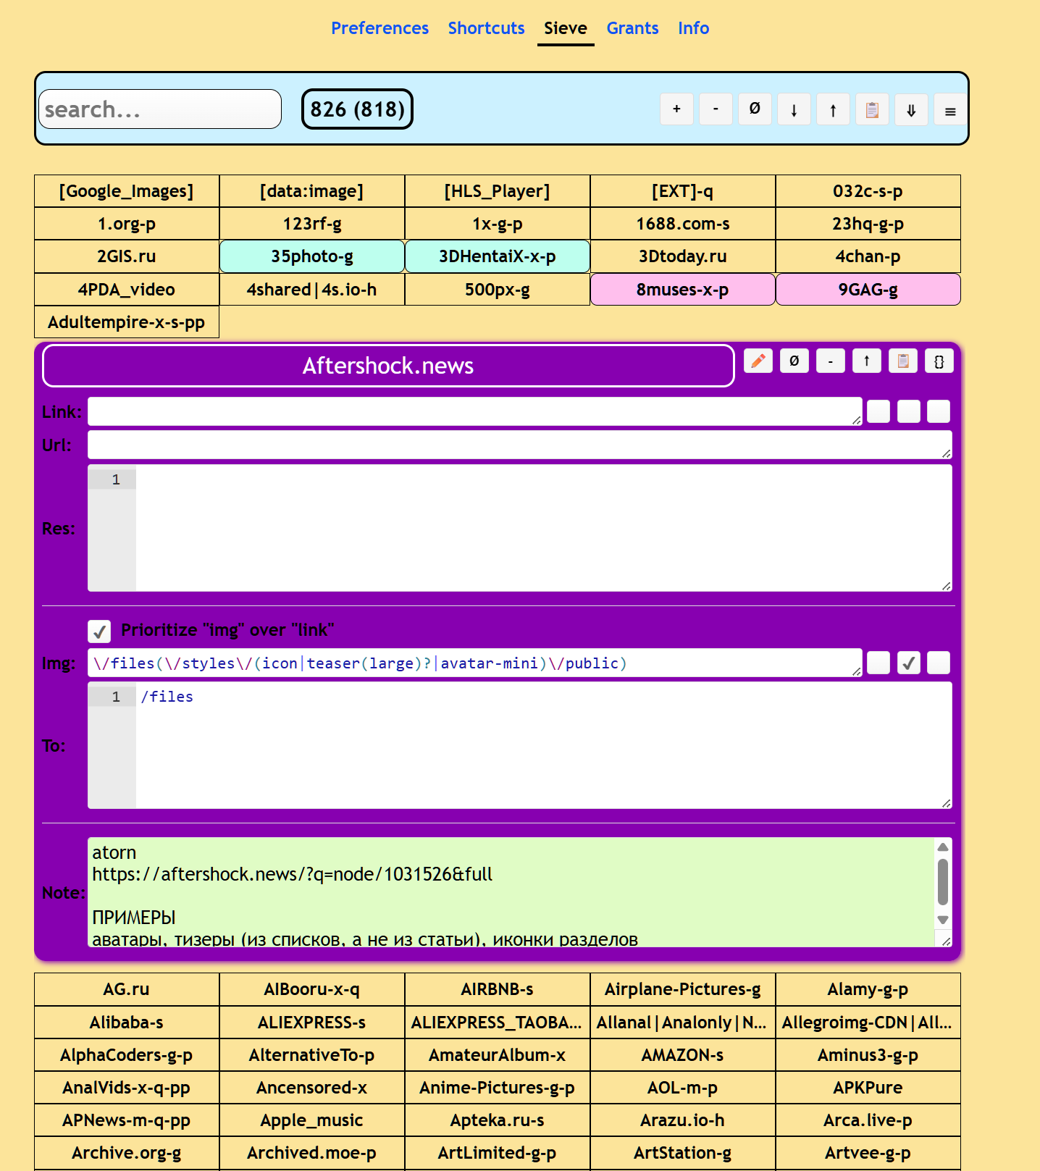Click the Note field scrollbar down arrow
The width and height of the screenshot is (1040, 1171).
pos(943,920)
